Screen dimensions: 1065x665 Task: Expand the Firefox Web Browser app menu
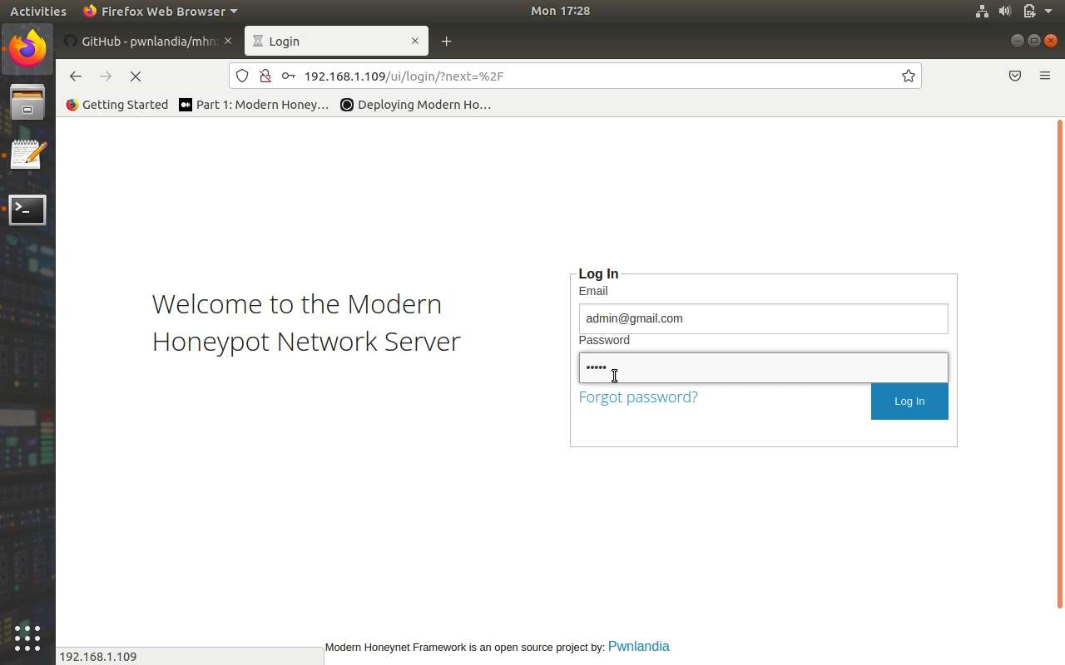pyautogui.click(x=161, y=12)
